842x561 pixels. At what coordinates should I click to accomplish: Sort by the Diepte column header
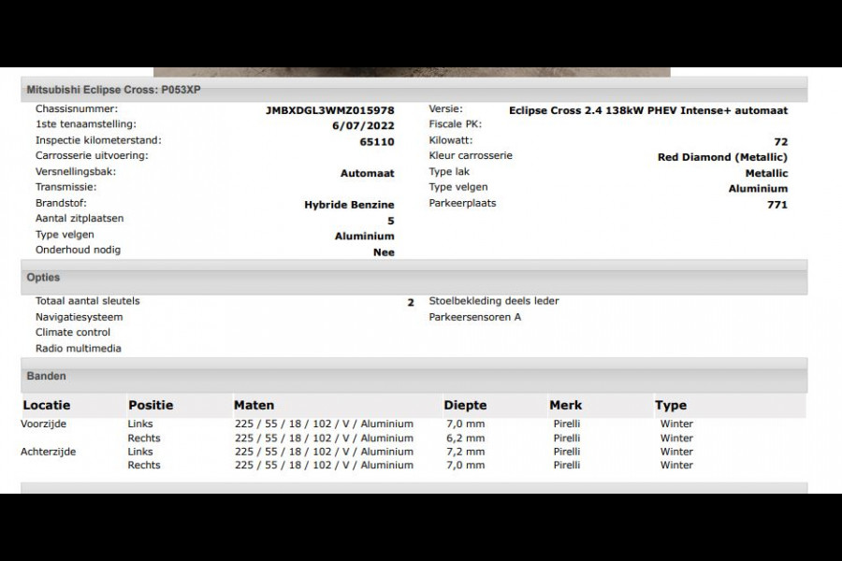465,405
